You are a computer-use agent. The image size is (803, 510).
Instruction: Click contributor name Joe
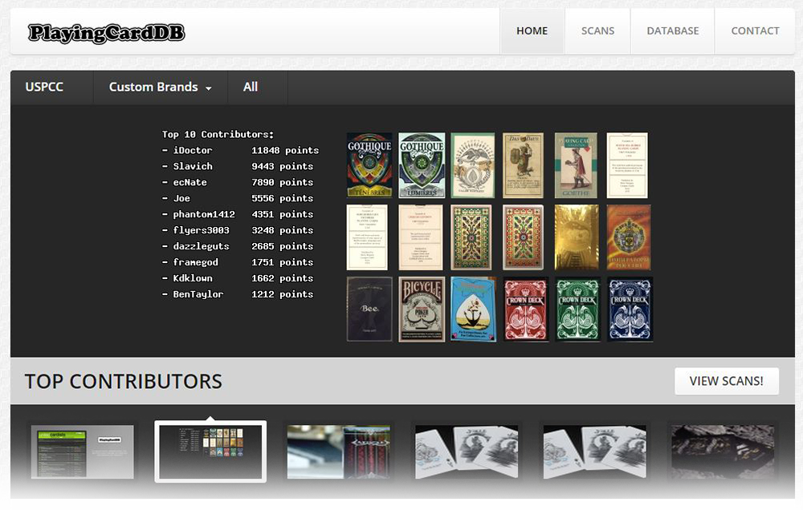click(x=181, y=198)
